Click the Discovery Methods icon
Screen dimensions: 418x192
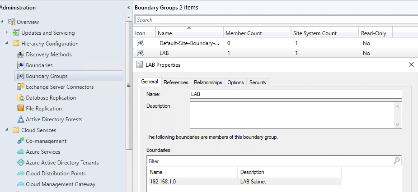[20, 55]
